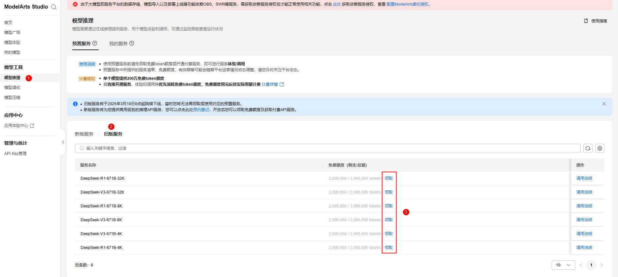The image size is (618, 277).
Task: Open 调用说明 for DeepSeek-V3-671B-4K
Action: (x=584, y=234)
